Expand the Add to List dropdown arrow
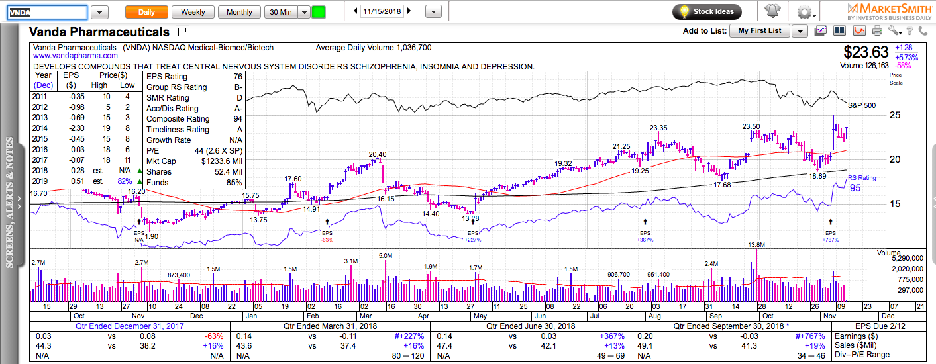This screenshot has width=936, height=364. tap(800, 31)
